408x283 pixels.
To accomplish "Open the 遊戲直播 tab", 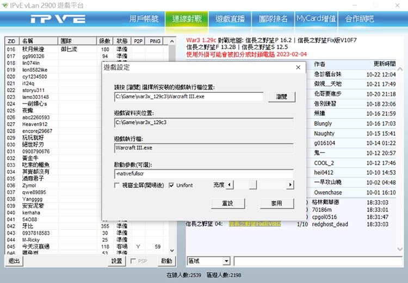I will pyautogui.click(x=230, y=18).
